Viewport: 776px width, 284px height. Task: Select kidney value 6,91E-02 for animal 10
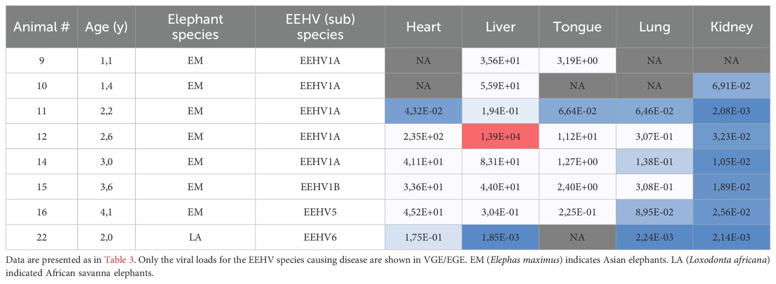(731, 86)
